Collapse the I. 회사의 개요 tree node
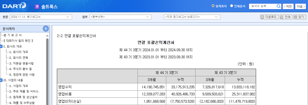 tap(1, 46)
